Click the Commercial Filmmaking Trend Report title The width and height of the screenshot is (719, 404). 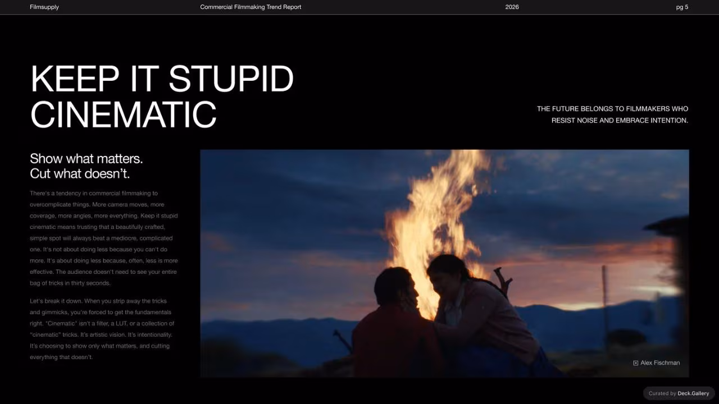point(251,7)
